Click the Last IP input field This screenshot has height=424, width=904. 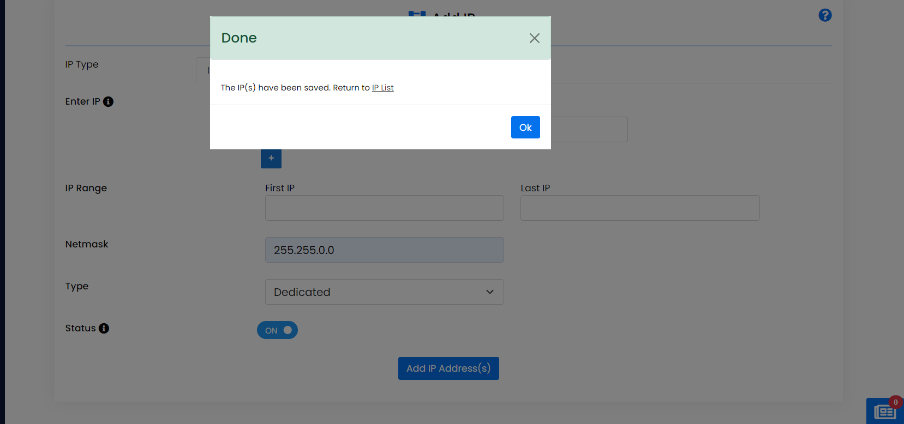click(639, 208)
